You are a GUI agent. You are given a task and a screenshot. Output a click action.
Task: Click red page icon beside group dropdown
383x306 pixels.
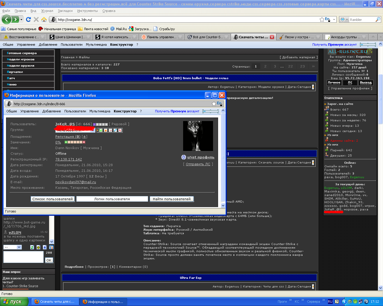coord(110,130)
